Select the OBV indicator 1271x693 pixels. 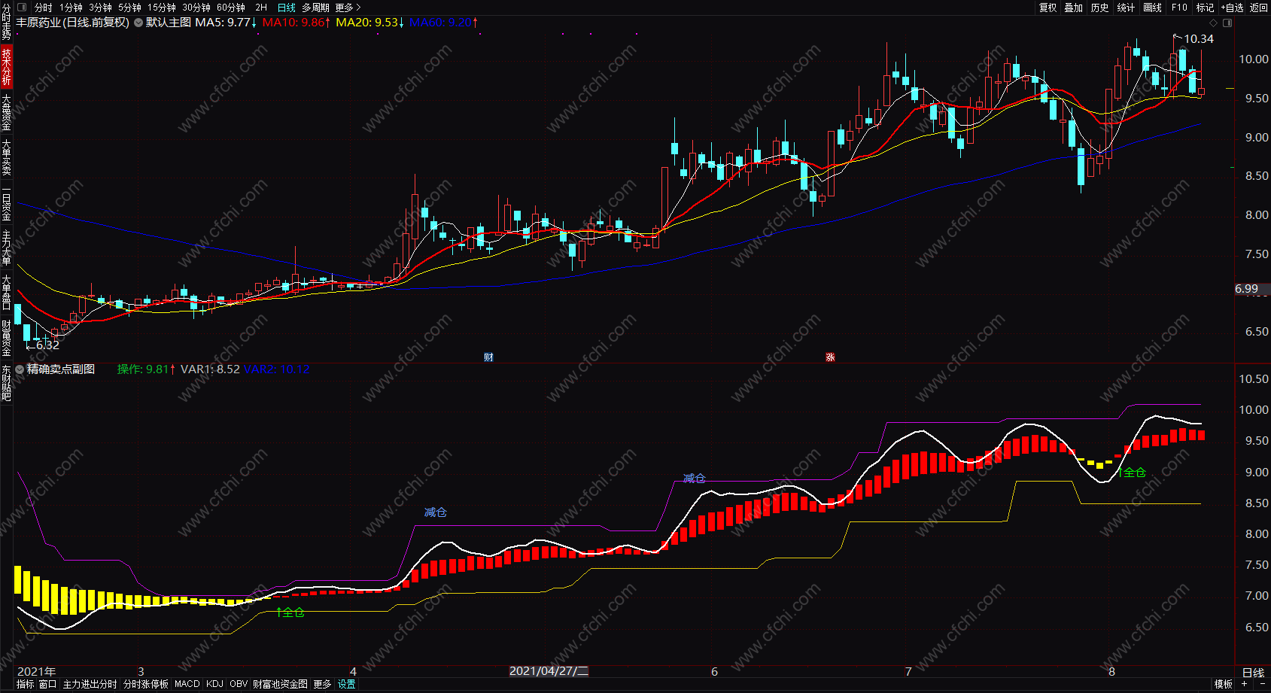tap(239, 684)
